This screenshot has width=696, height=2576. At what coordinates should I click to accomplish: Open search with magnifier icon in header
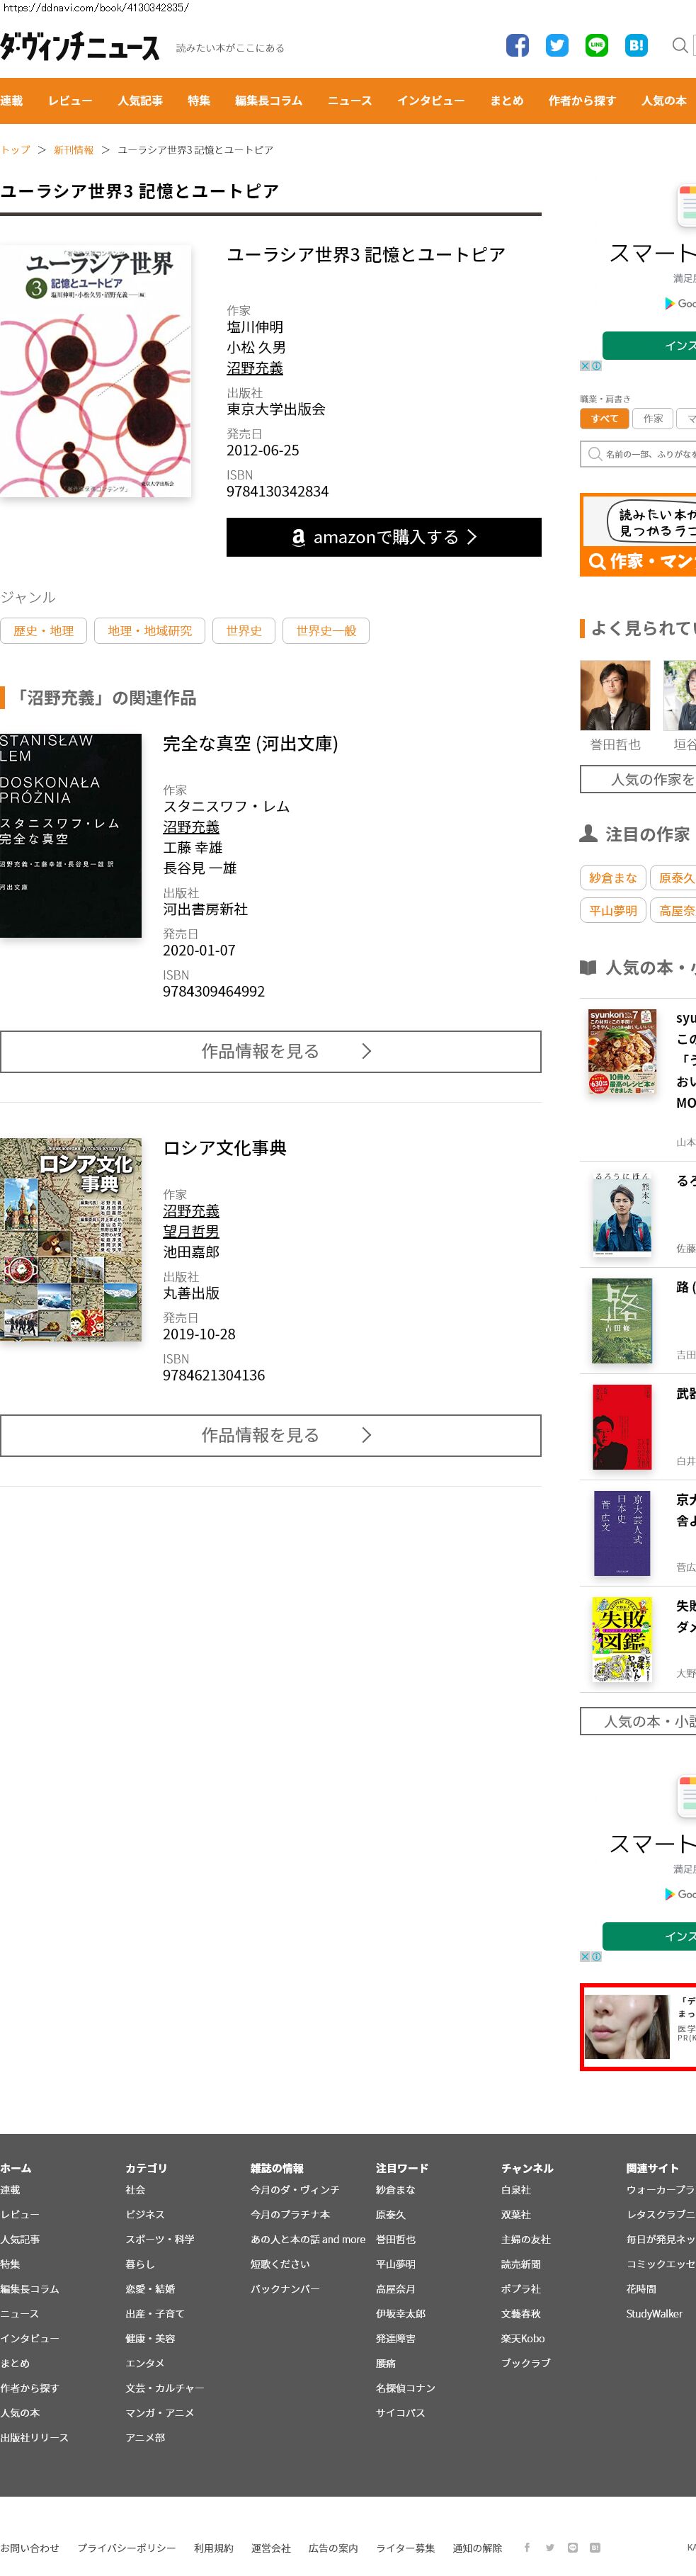[x=679, y=45]
